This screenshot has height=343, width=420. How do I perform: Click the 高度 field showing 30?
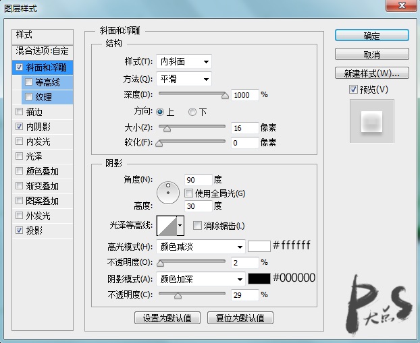(x=199, y=206)
